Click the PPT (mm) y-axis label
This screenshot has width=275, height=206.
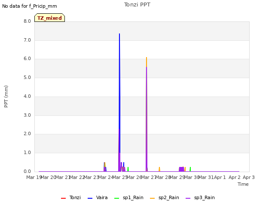pos(6,97)
